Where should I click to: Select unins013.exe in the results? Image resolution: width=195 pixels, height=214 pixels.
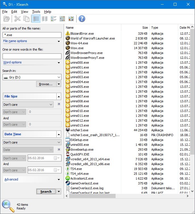click(80, 125)
